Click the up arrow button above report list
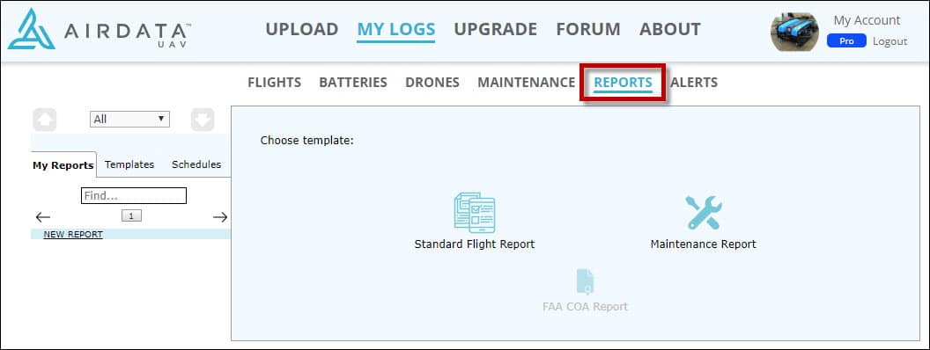930x350 pixels. [45, 120]
